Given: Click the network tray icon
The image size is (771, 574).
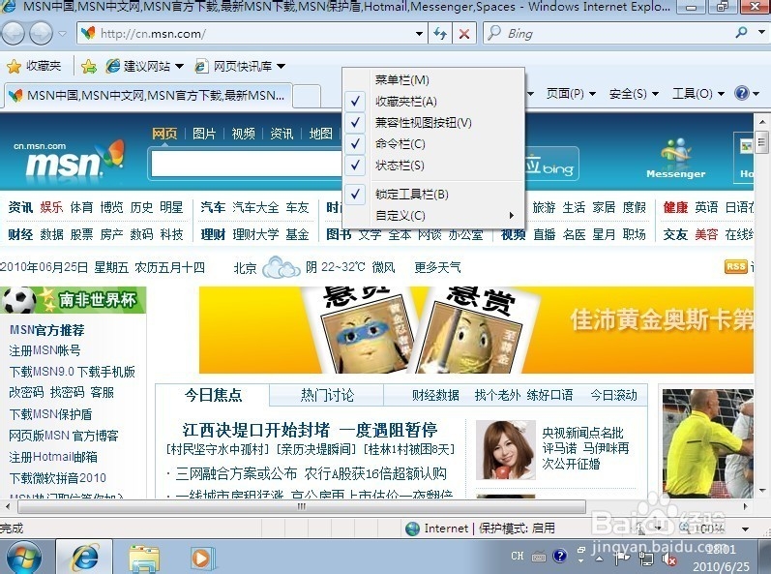Looking at the screenshot, I should 645,558.
